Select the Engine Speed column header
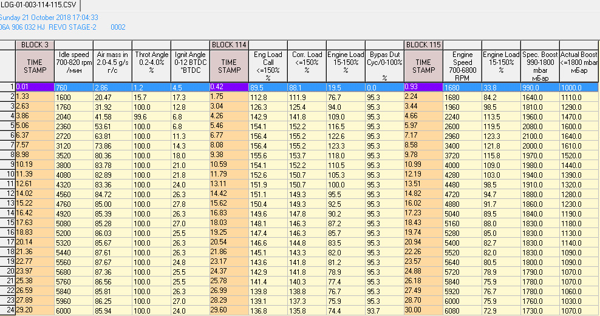The image size is (600, 316). [x=462, y=66]
